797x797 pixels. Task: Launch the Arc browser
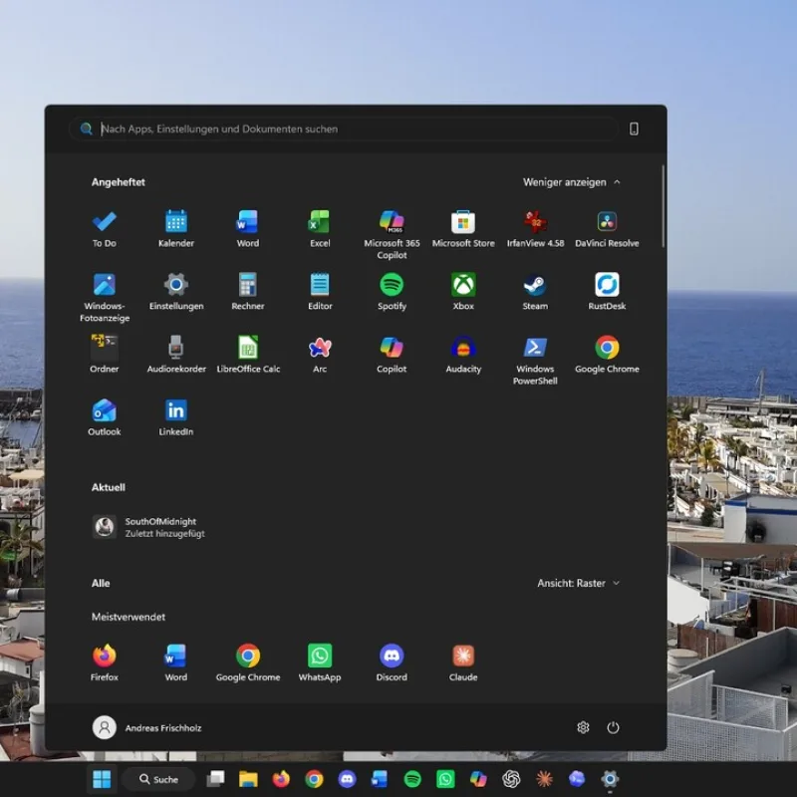320,355
